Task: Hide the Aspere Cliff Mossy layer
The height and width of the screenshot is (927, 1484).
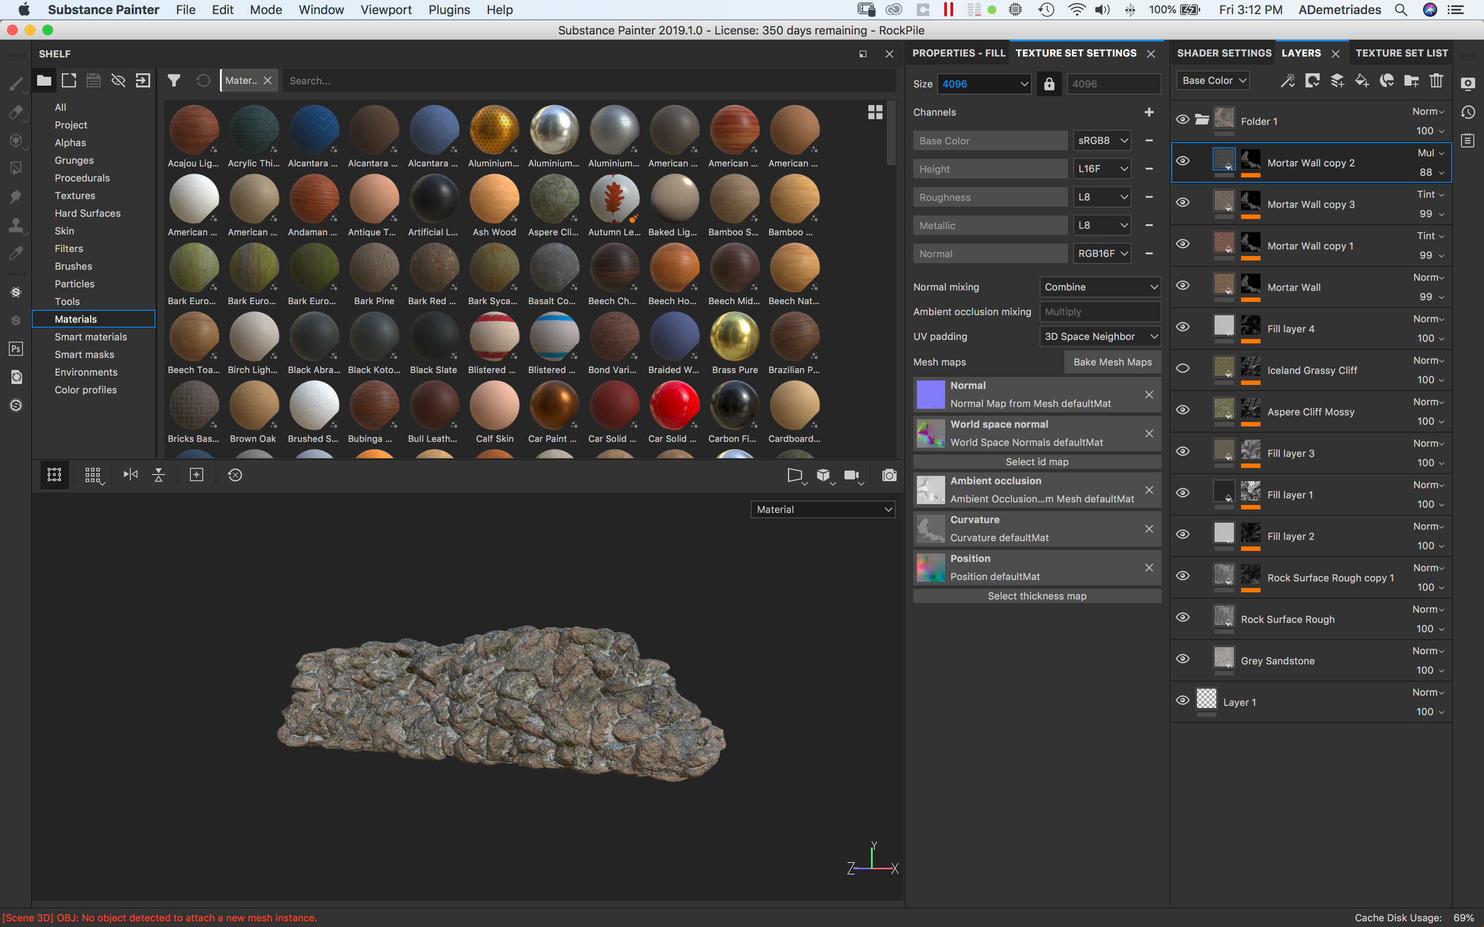Action: (x=1183, y=410)
